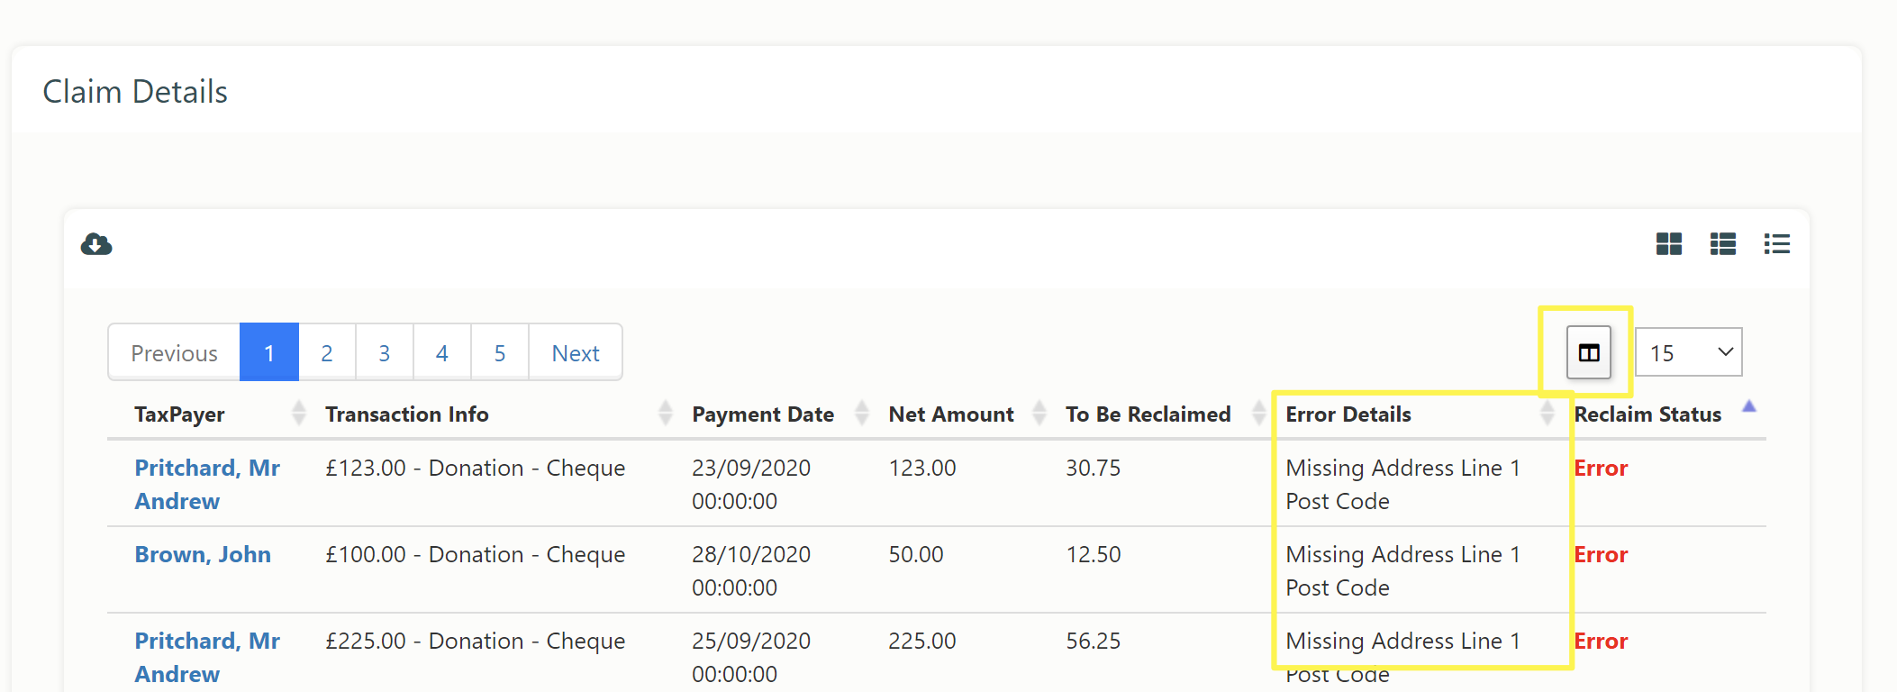This screenshot has height=692, width=1897.
Task: Select the £100.00 - Donation - Cheque cell
Action: click(x=476, y=554)
